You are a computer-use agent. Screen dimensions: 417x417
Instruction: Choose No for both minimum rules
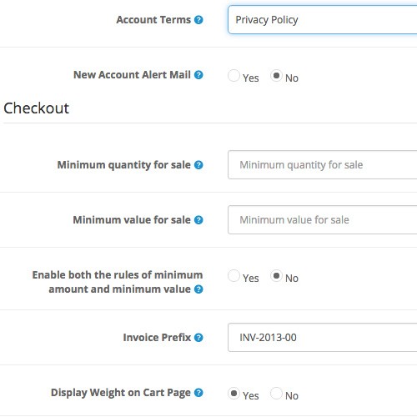click(276, 276)
